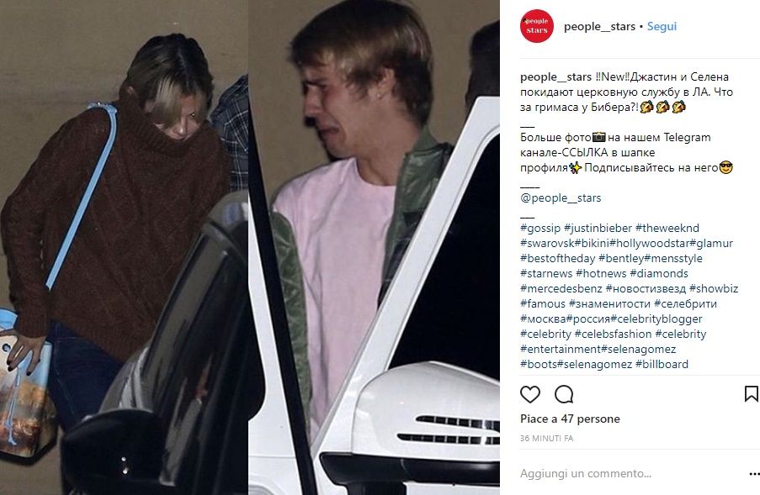This screenshot has height=495, width=760.
Task: Open the #hotnews hashtag
Action: point(601,274)
